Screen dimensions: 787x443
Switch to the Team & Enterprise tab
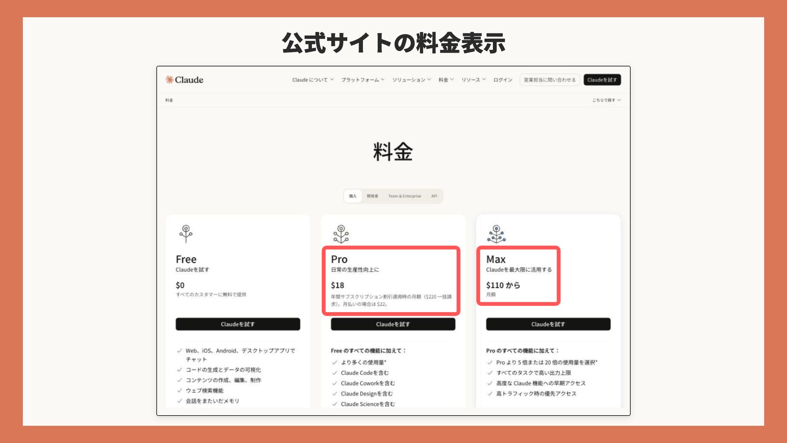point(405,196)
